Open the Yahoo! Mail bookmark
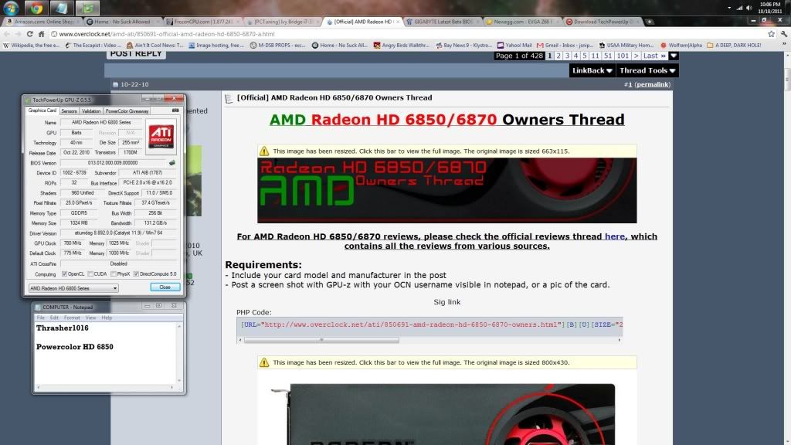The height and width of the screenshot is (445, 791). (514, 45)
